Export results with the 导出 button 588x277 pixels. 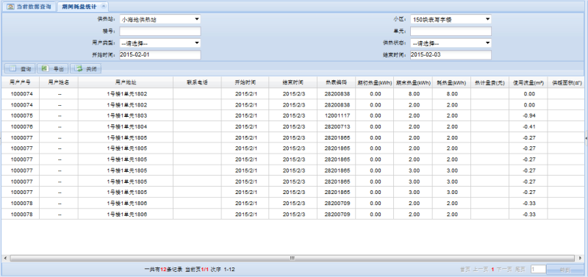[x=53, y=68]
